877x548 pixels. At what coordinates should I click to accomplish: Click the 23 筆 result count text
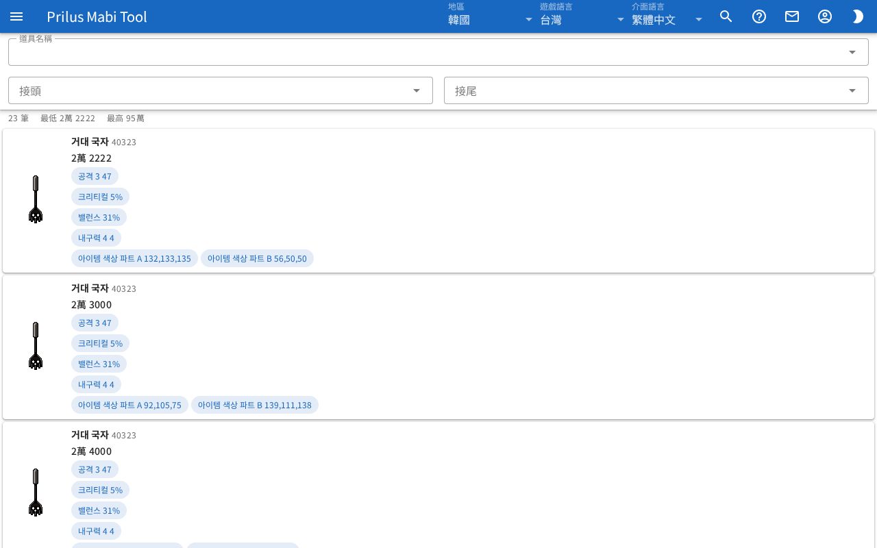18,119
